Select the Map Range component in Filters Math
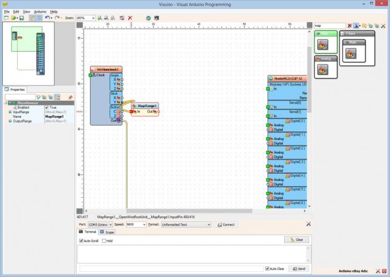 point(350,53)
